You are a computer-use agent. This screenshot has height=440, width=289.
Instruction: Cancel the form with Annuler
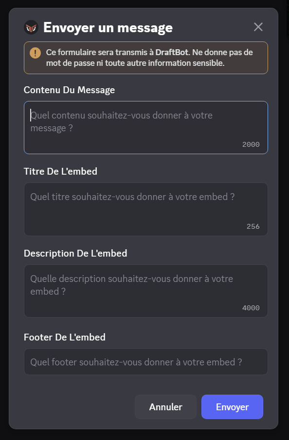pyautogui.click(x=165, y=407)
